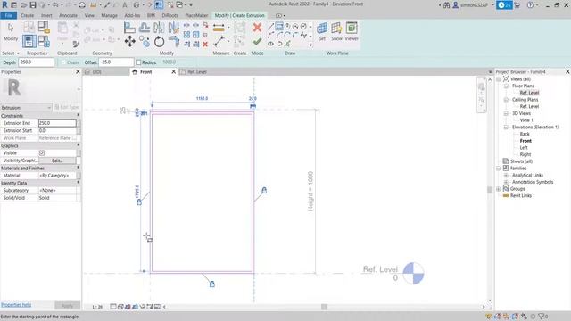Uncheck the Visible checkbox in Graphics
This screenshot has width=571, height=321.
(42, 153)
